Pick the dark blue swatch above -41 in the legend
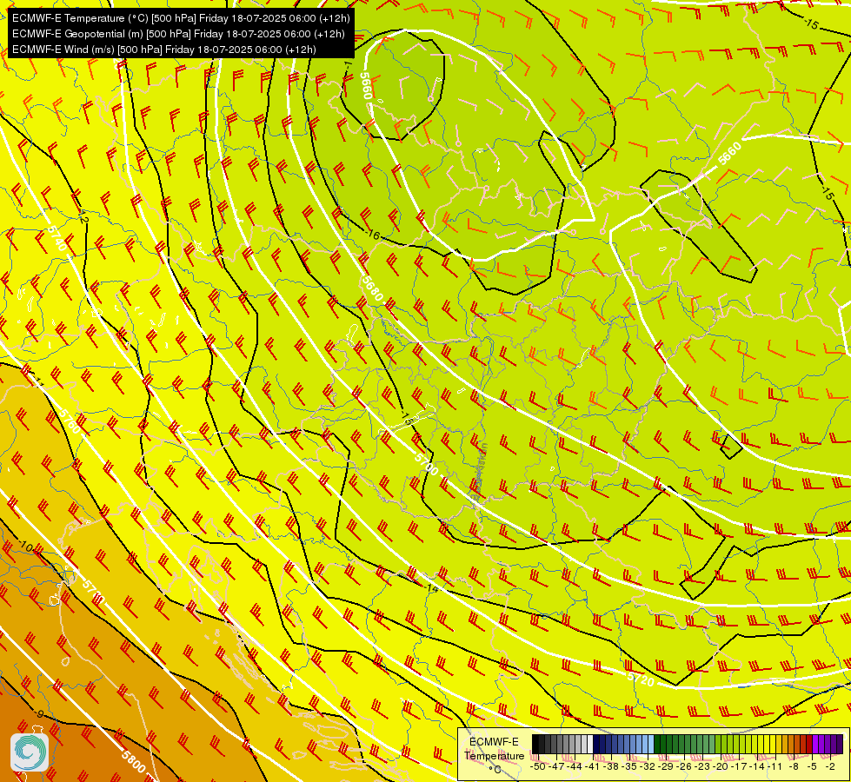 tap(596, 745)
